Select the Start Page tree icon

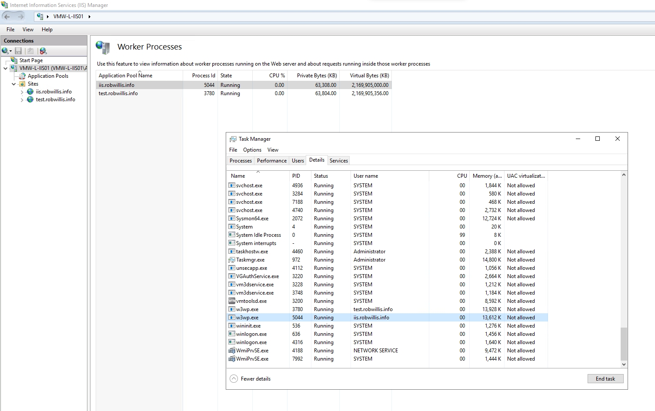pyautogui.click(x=14, y=60)
